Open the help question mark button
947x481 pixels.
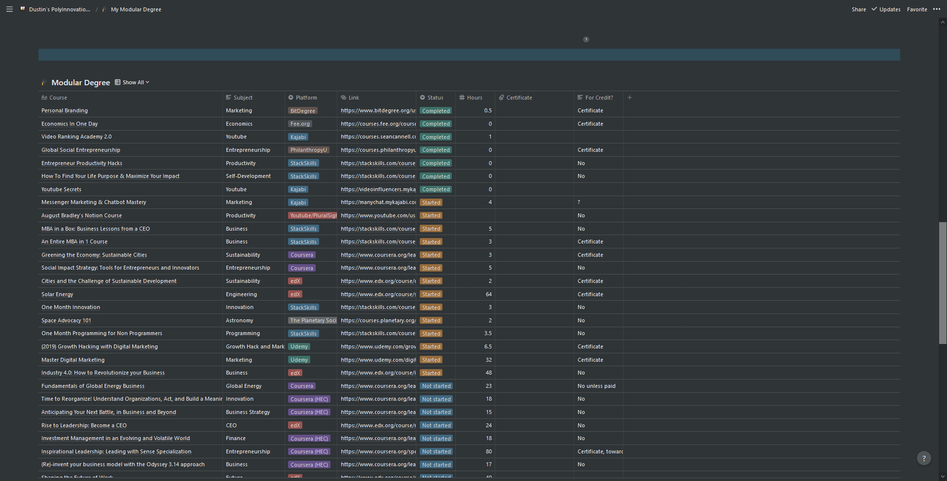924,458
